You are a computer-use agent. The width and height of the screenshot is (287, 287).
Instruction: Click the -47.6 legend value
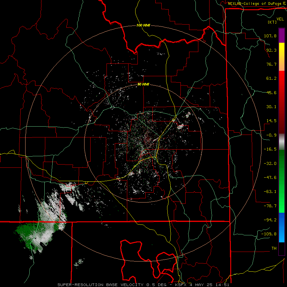click(x=270, y=178)
